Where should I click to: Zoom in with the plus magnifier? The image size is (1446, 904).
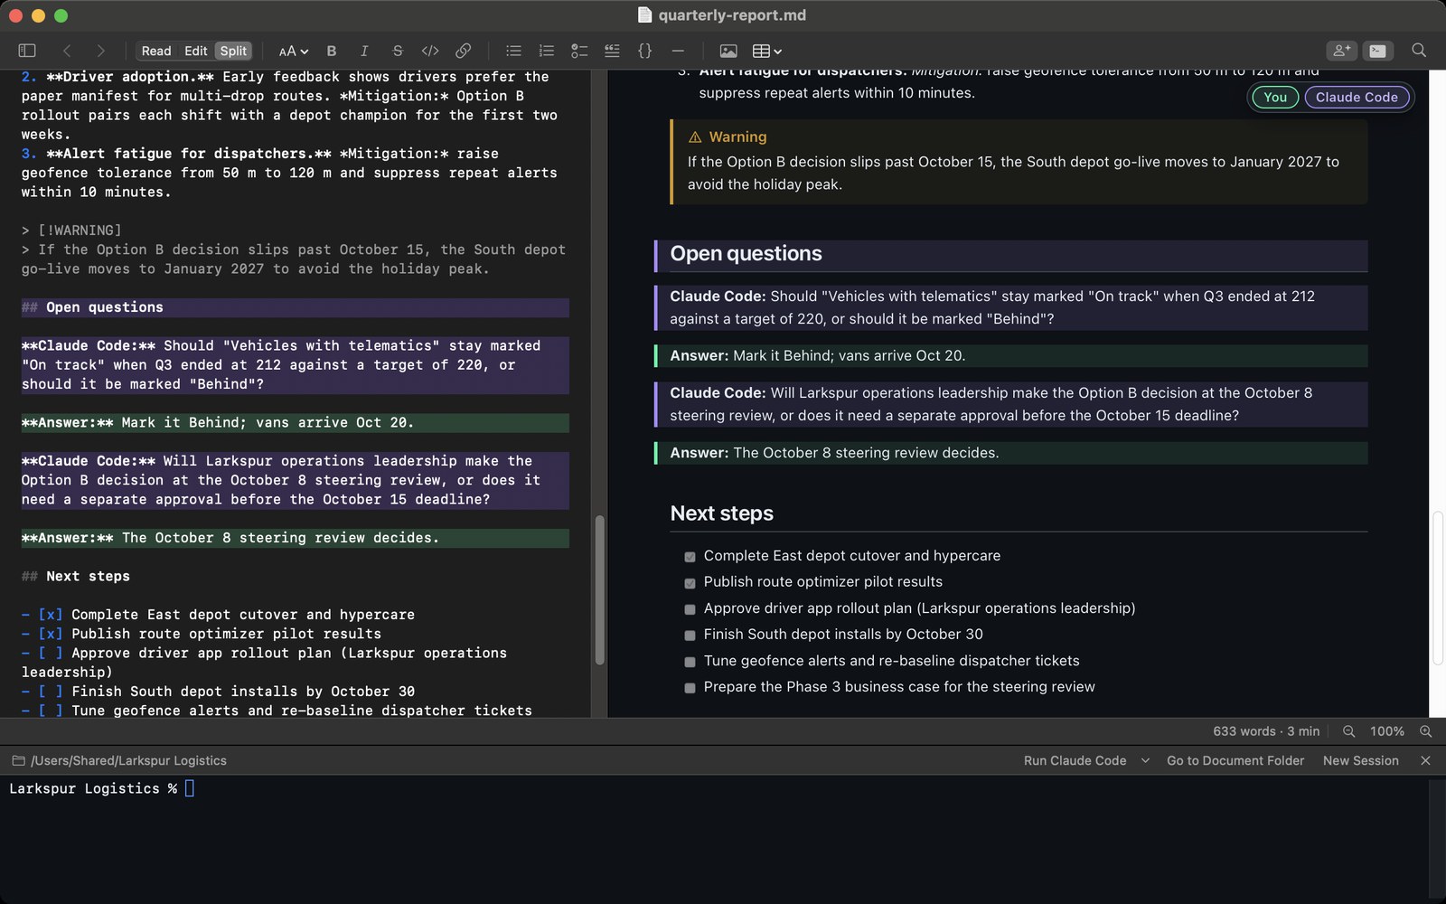(1425, 731)
